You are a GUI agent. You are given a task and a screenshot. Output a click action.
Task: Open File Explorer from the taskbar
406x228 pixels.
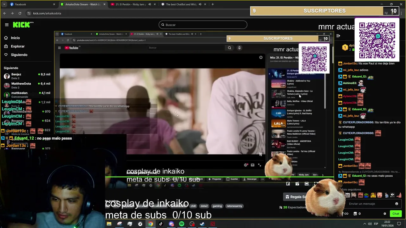[x=109, y=224]
